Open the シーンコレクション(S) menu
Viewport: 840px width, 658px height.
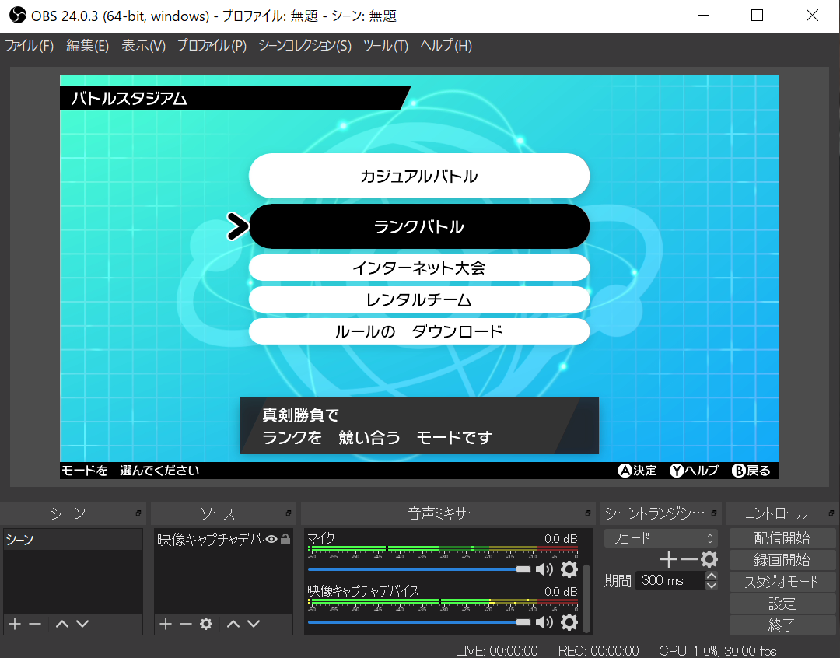tap(305, 46)
